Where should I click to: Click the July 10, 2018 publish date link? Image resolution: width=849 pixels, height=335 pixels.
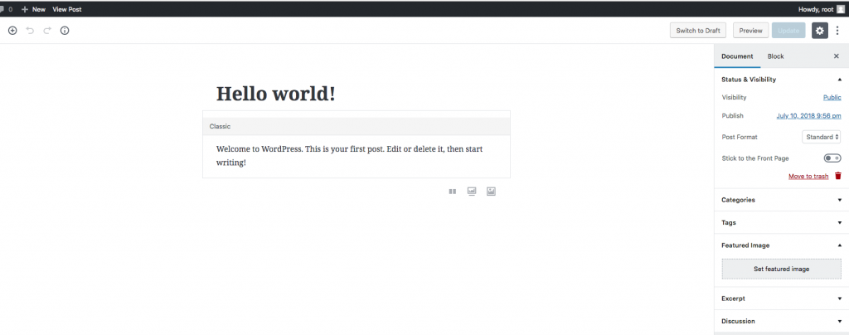pos(809,116)
